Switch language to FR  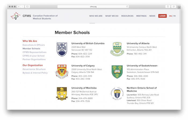(x=175, y=16)
